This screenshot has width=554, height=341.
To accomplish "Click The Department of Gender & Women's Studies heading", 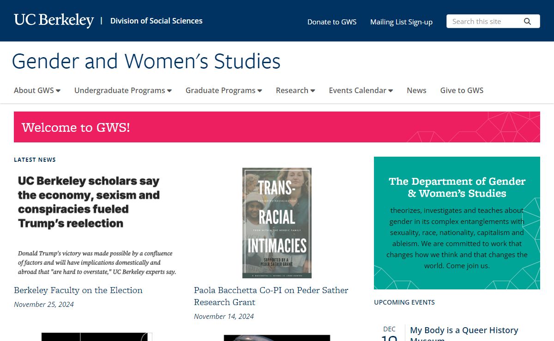I will (457, 187).
